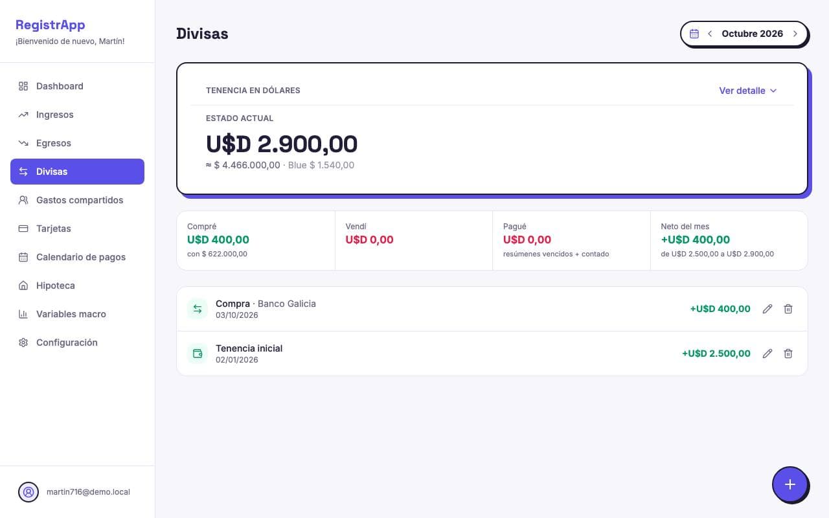The height and width of the screenshot is (518, 829).
Task: Click the Egresos trending-down icon
Action: pyautogui.click(x=23, y=143)
